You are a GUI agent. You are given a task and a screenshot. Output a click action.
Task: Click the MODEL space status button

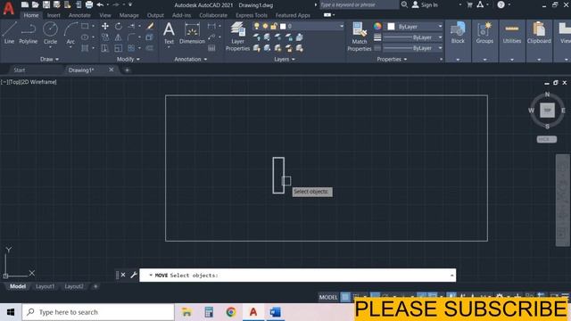328,297
